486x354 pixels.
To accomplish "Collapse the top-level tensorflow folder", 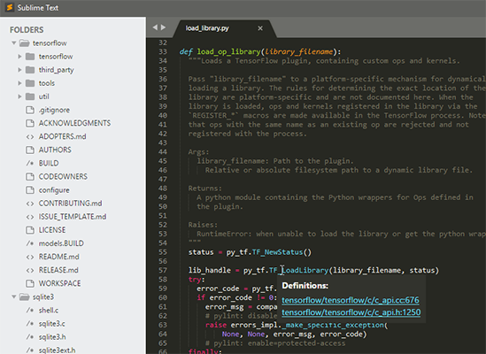I will tap(13, 42).
